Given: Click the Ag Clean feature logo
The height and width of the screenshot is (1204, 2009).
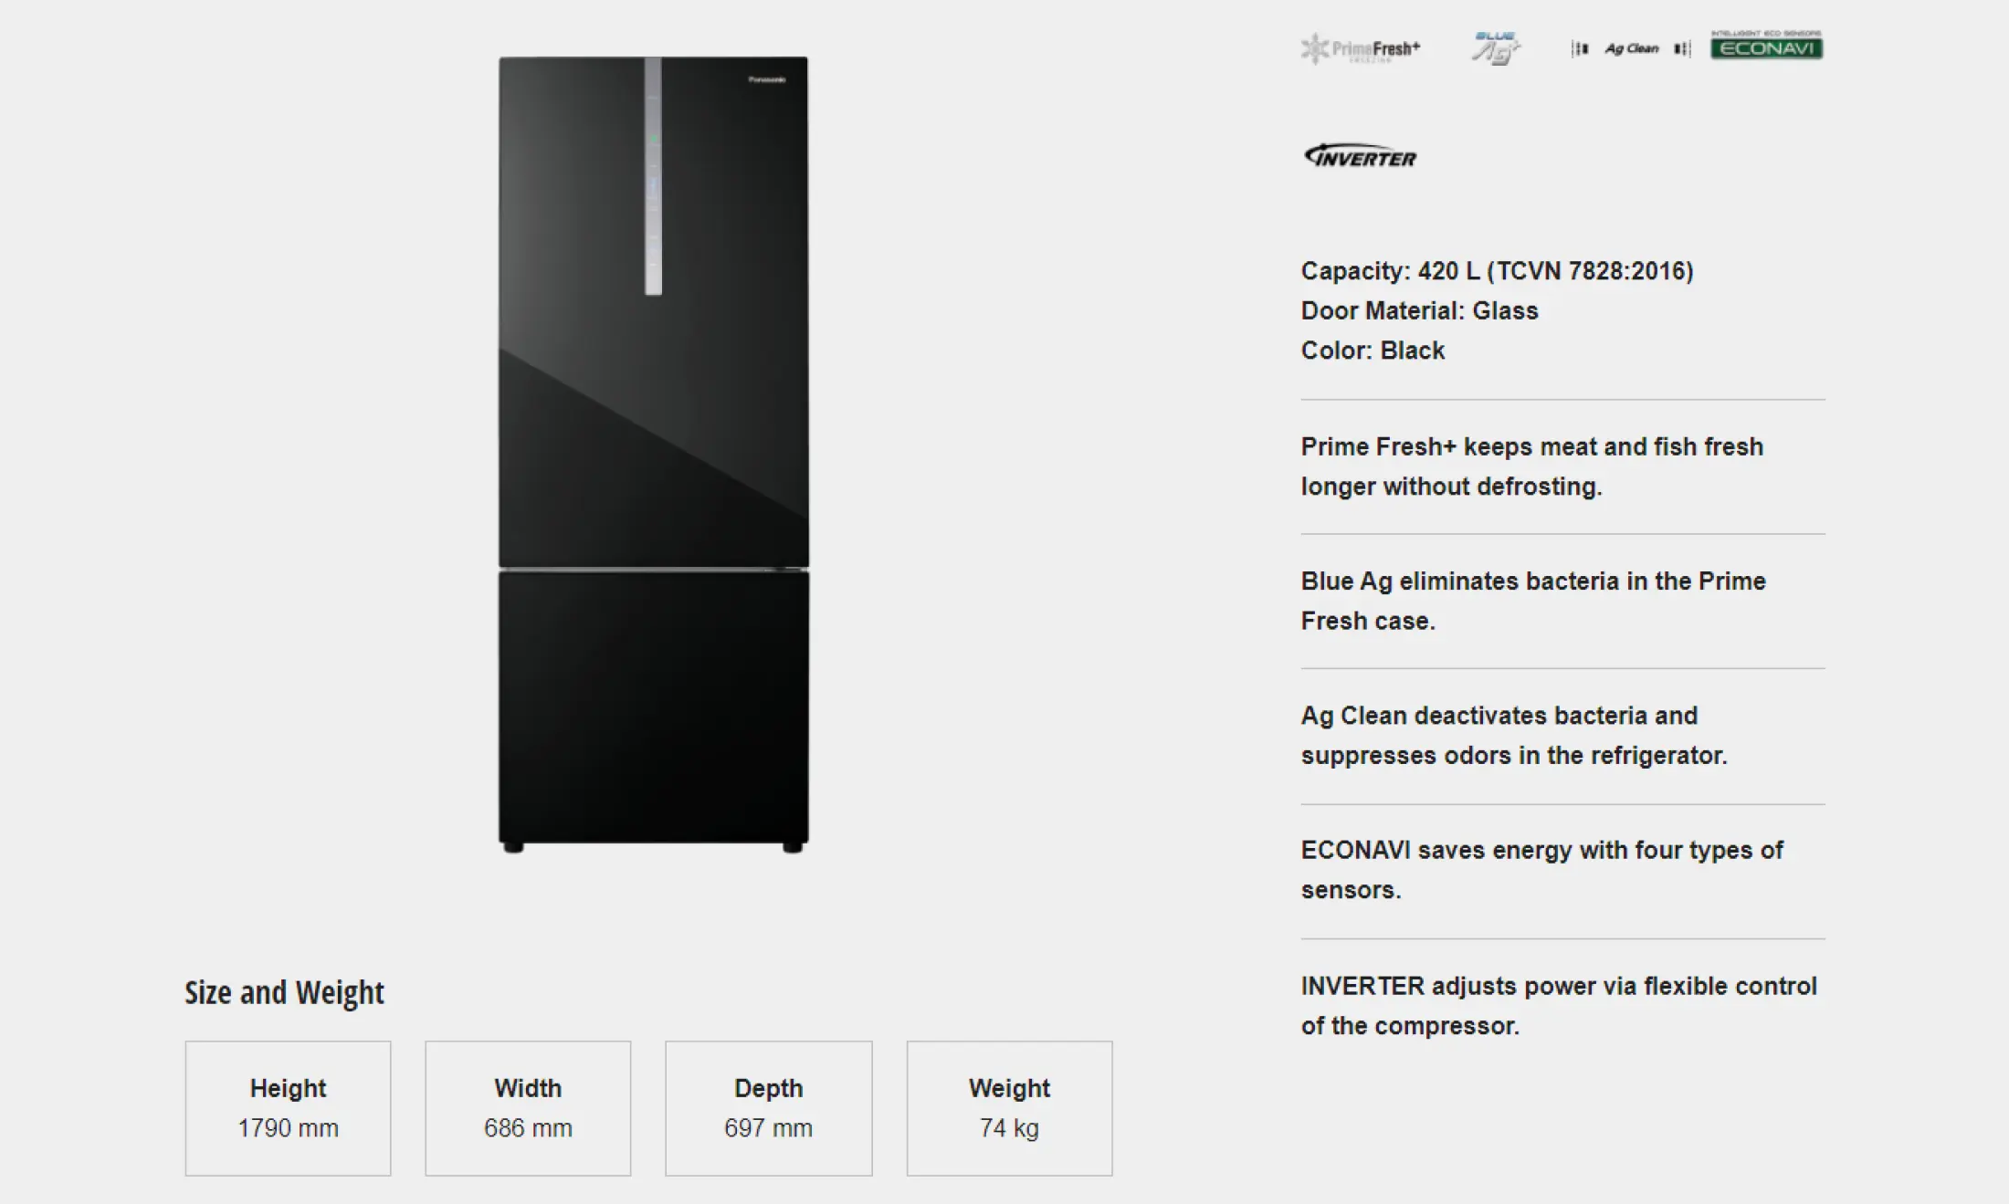Looking at the screenshot, I should click(1631, 48).
